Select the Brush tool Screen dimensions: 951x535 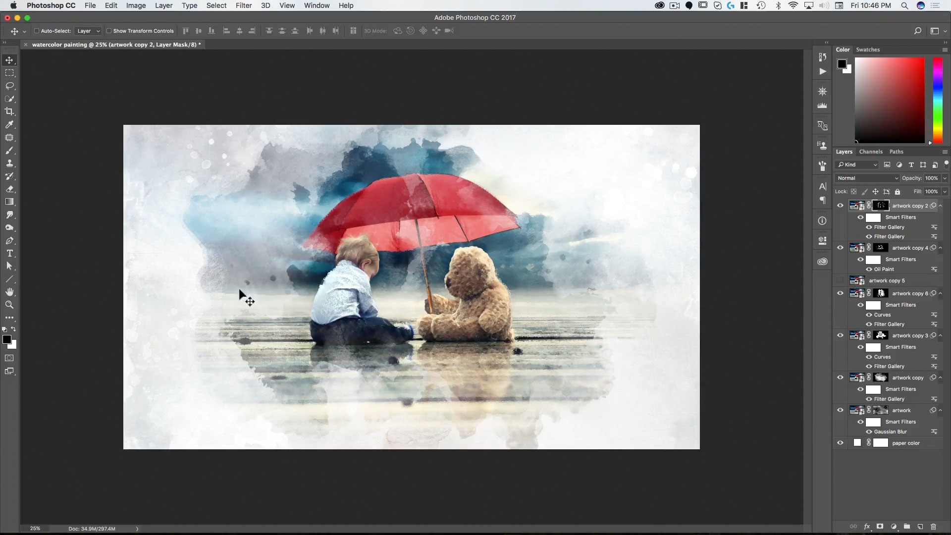coord(9,151)
